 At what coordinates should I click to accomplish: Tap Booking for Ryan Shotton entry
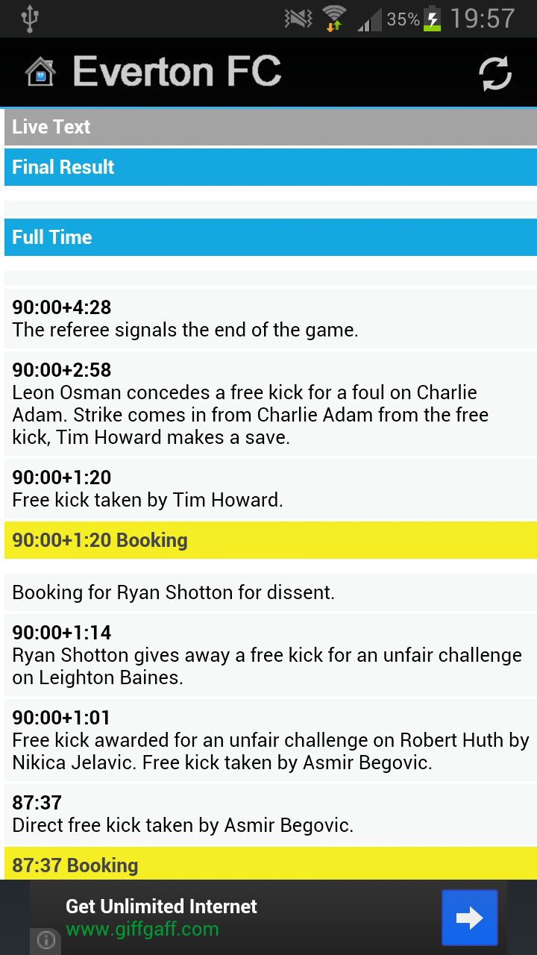tap(271, 592)
